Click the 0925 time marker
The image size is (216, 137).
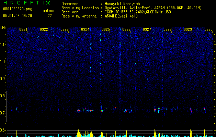click(106, 29)
